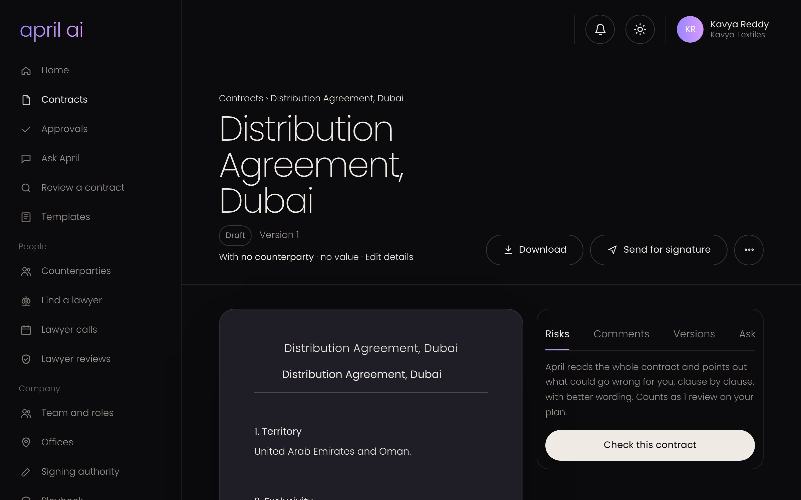Click the Team and roles people icon

(26, 413)
